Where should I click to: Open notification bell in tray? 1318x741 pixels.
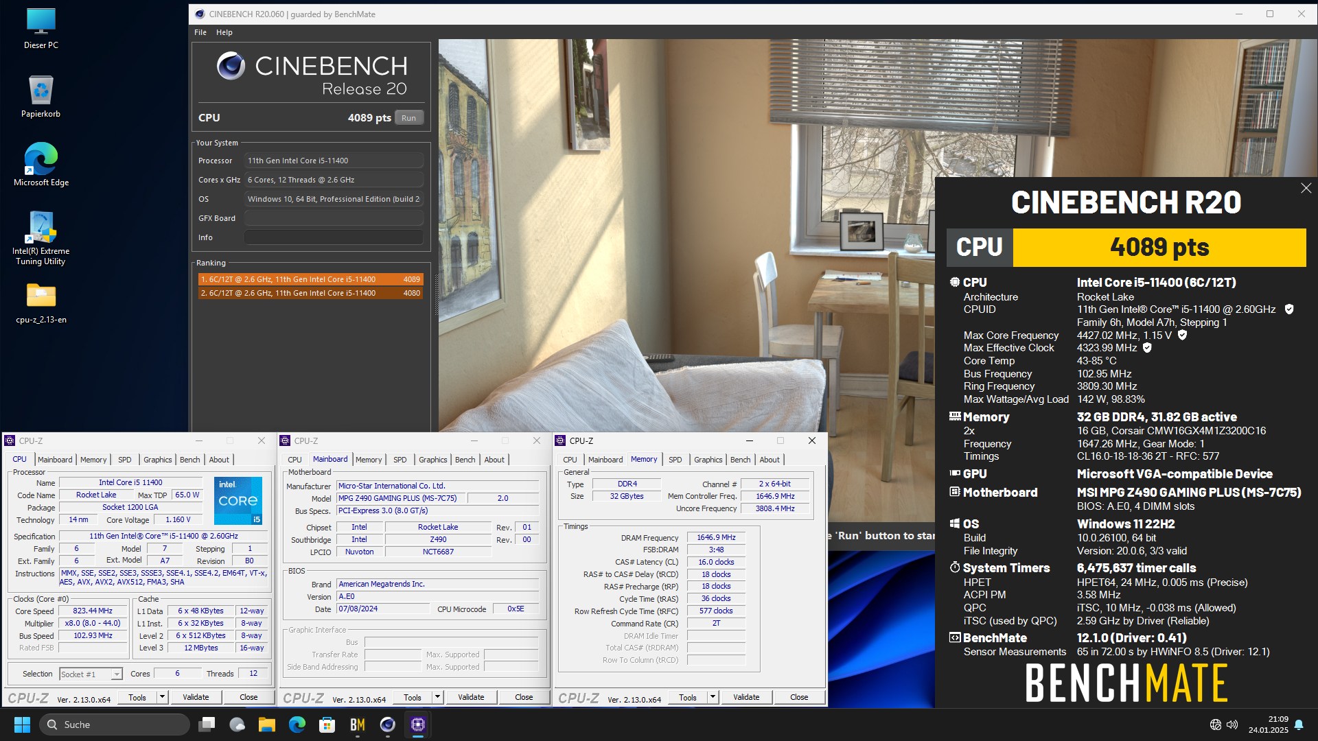coord(1299,725)
